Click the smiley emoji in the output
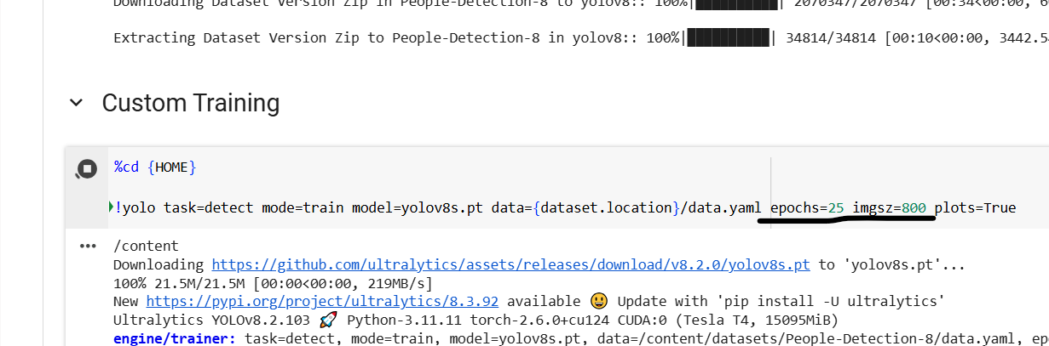The height and width of the screenshot is (346, 1049). pyautogui.click(x=600, y=302)
